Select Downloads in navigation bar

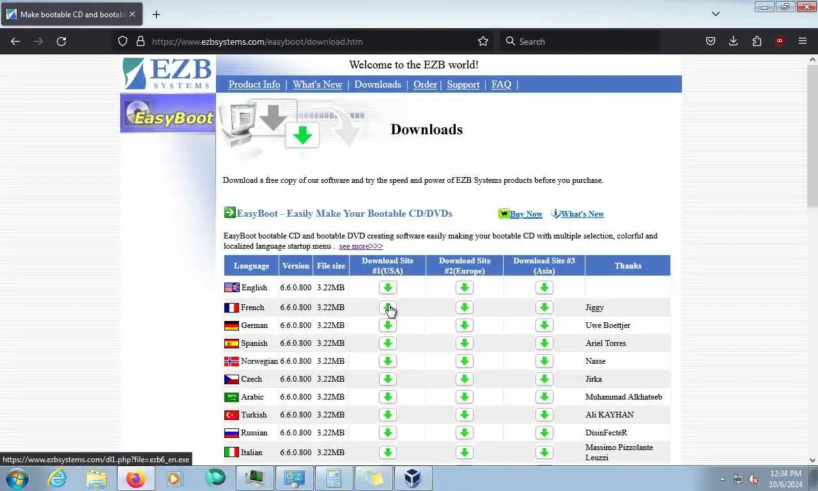click(x=378, y=84)
